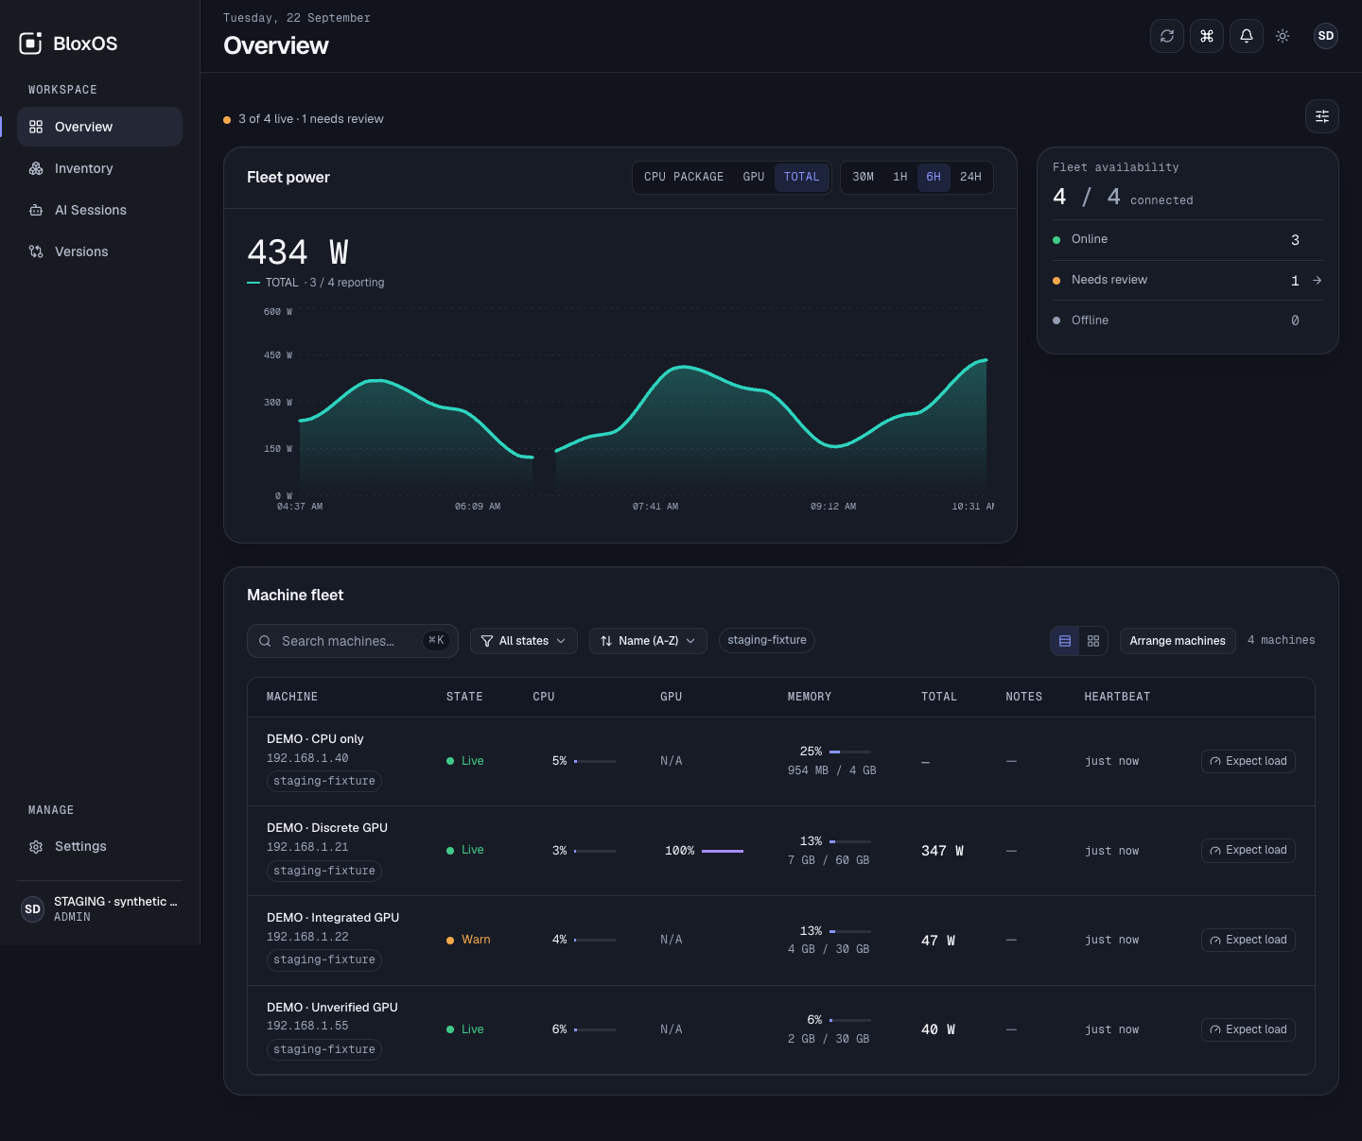Click the 347 W total value
The image size is (1362, 1141).
coord(942,851)
